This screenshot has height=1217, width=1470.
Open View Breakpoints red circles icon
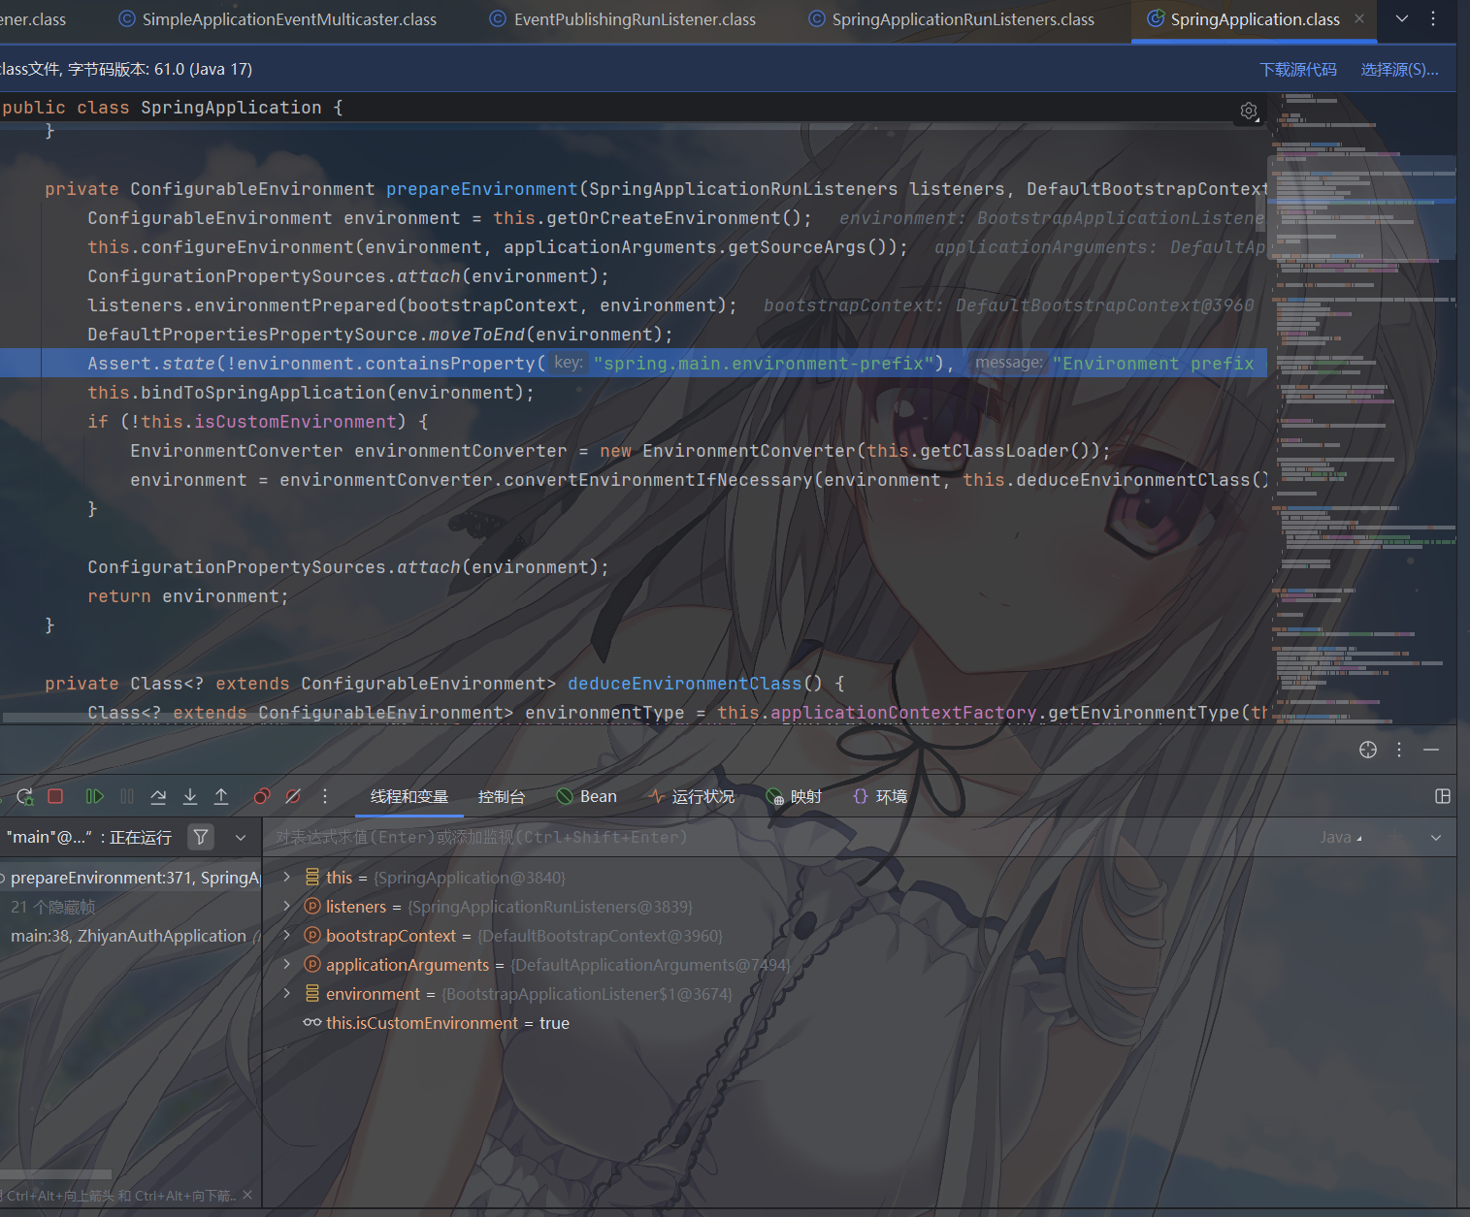tap(261, 796)
